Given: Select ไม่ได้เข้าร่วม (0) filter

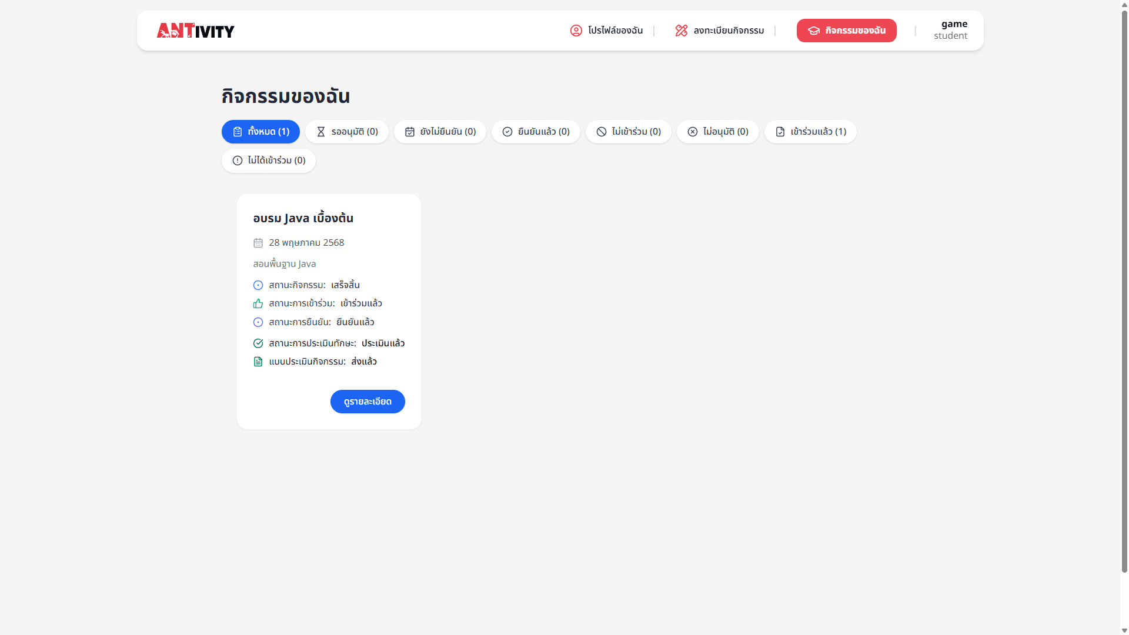Looking at the screenshot, I should coord(269,161).
